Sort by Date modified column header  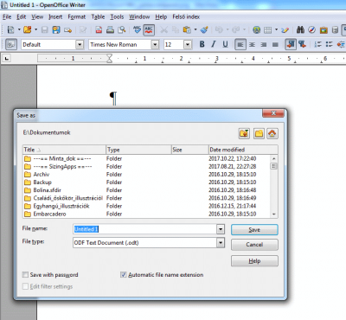(x=243, y=150)
